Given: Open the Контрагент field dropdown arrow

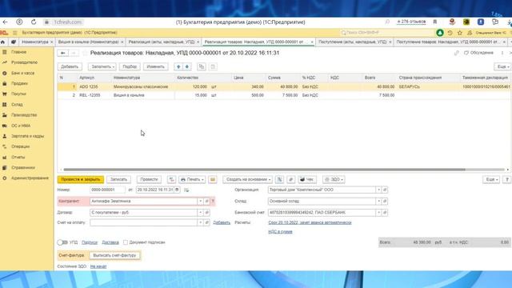Looking at the screenshot, I should [x=201, y=201].
